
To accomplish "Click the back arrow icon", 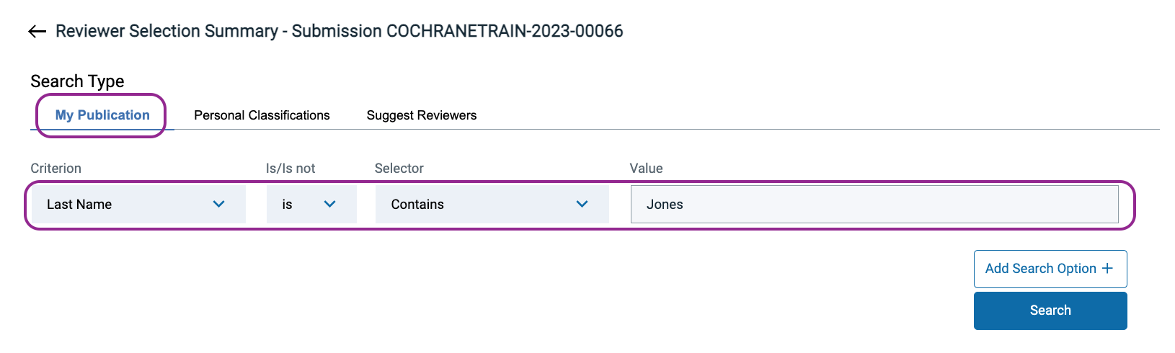I will click(37, 31).
